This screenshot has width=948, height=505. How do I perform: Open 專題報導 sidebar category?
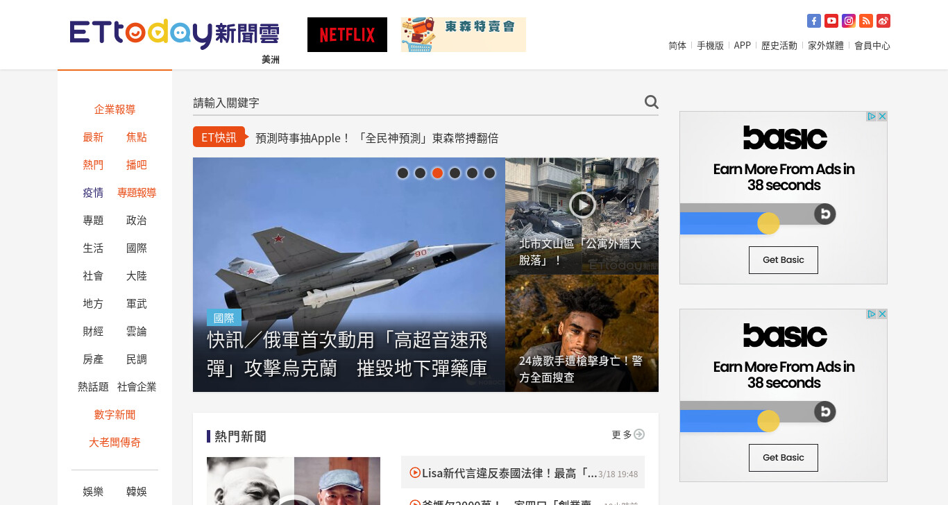click(x=137, y=192)
